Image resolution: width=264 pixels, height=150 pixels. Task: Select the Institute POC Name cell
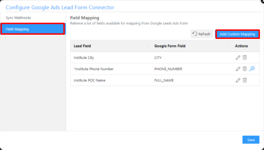point(90,80)
